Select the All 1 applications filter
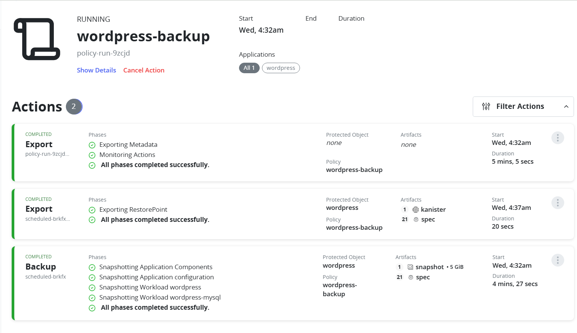Screen dimensions: 577x333 (x=249, y=68)
